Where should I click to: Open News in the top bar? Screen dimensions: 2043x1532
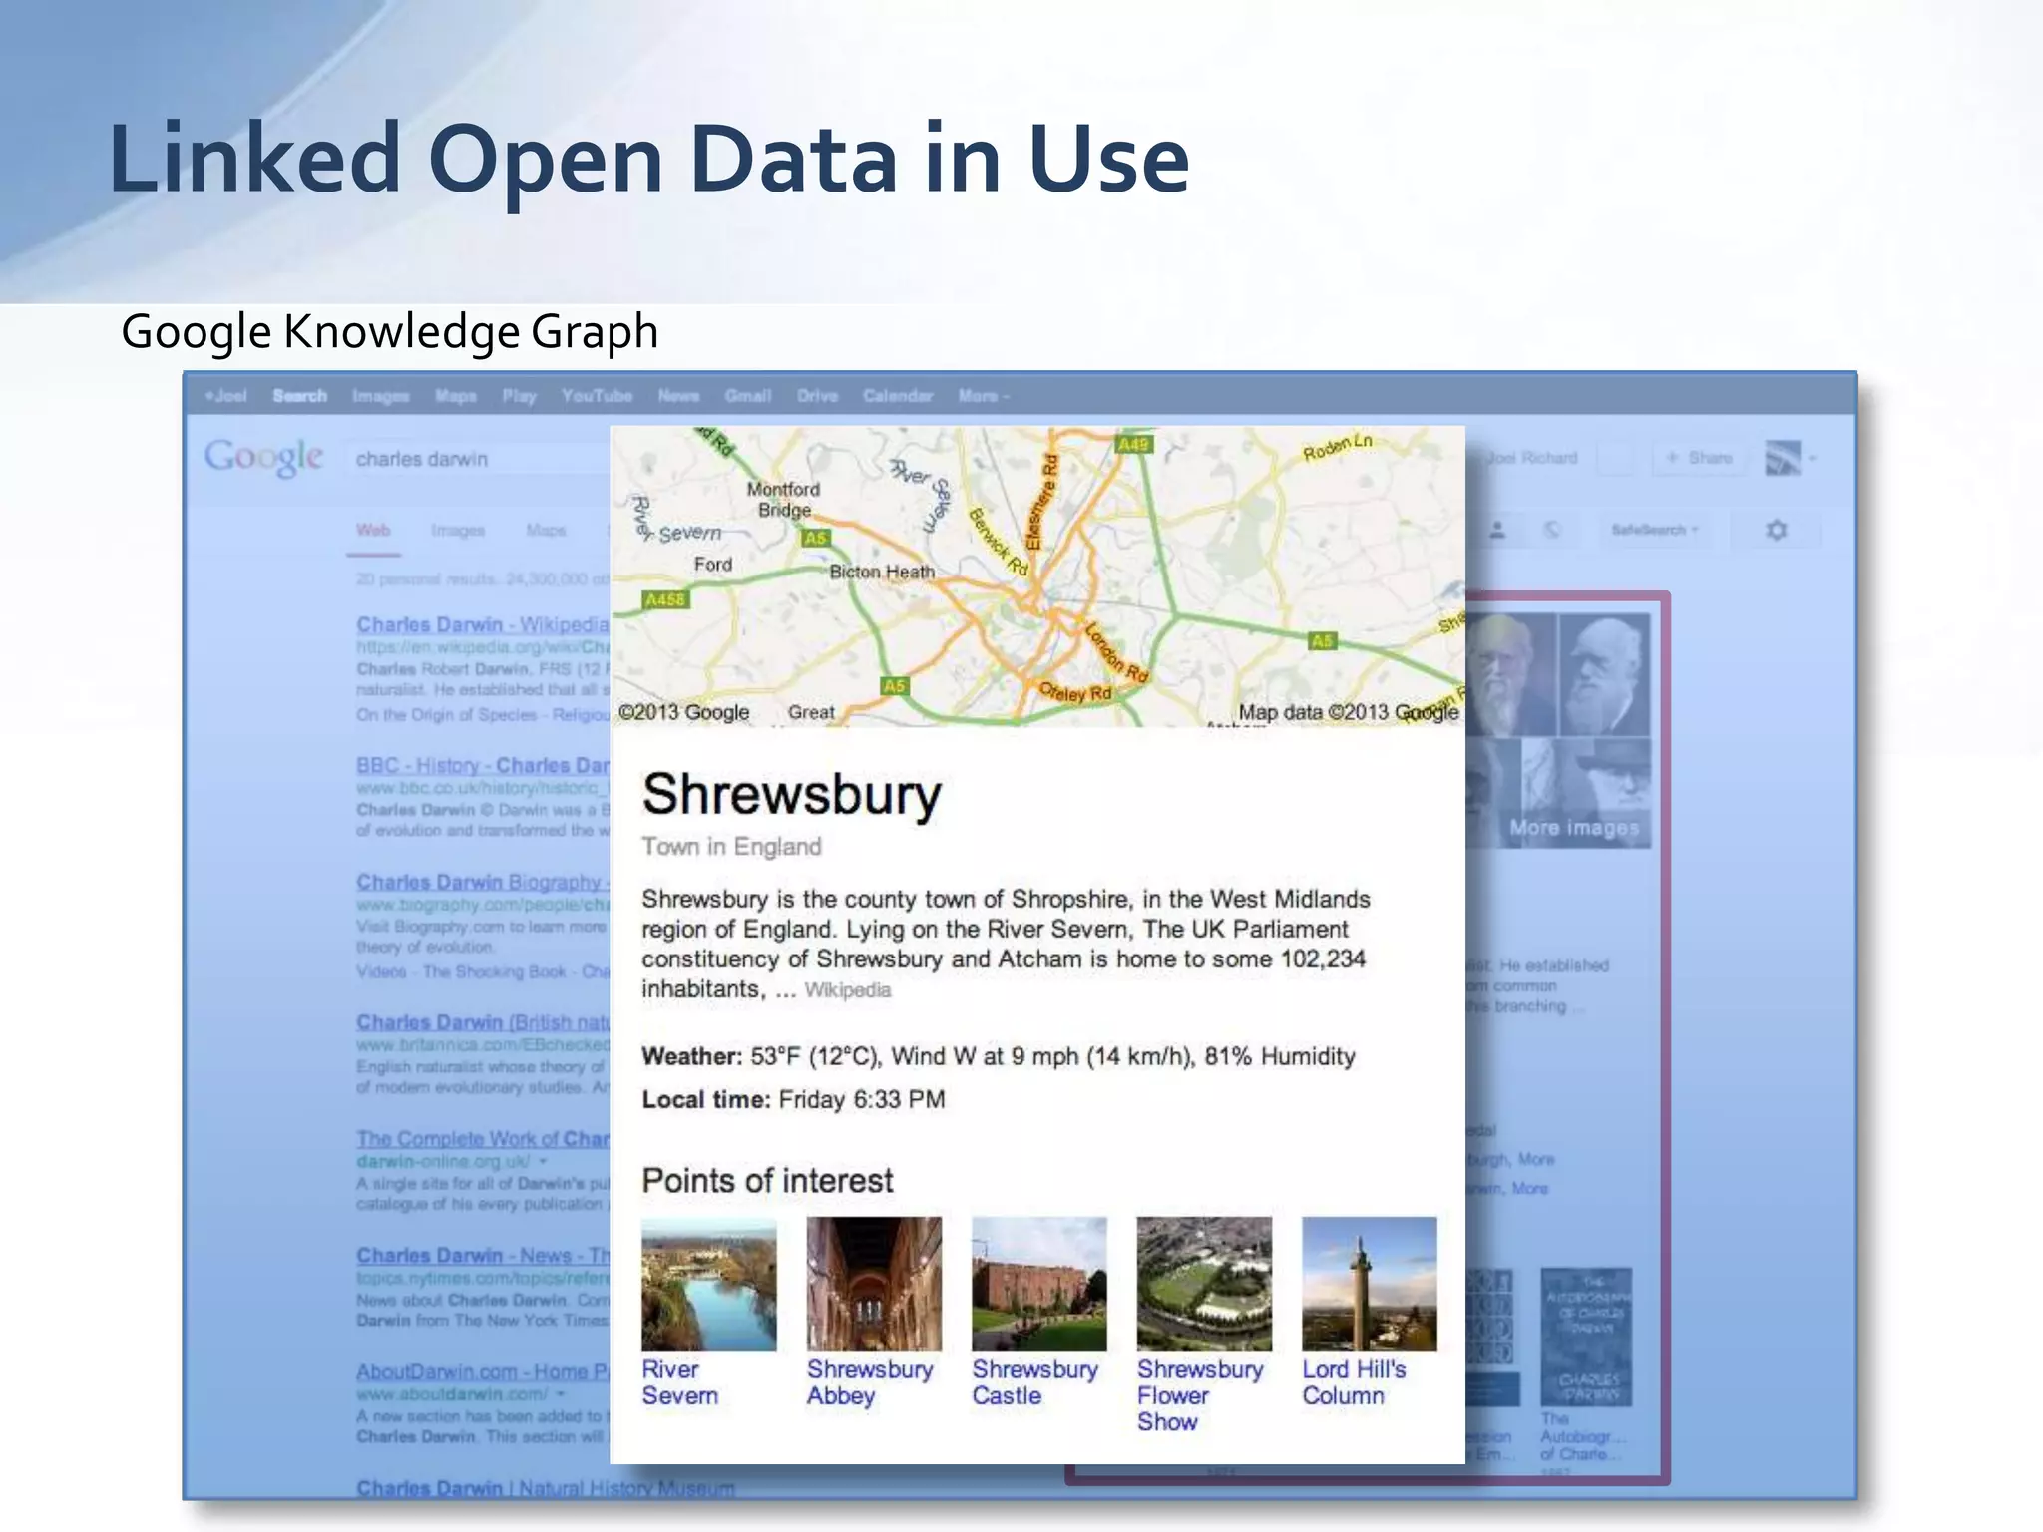(678, 396)
